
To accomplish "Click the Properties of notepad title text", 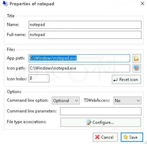I will tap(32, 4).
